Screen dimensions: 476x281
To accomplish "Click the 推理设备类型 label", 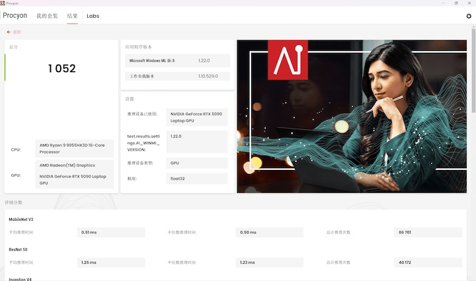I will pyautogui.click(x=140, y=163).
